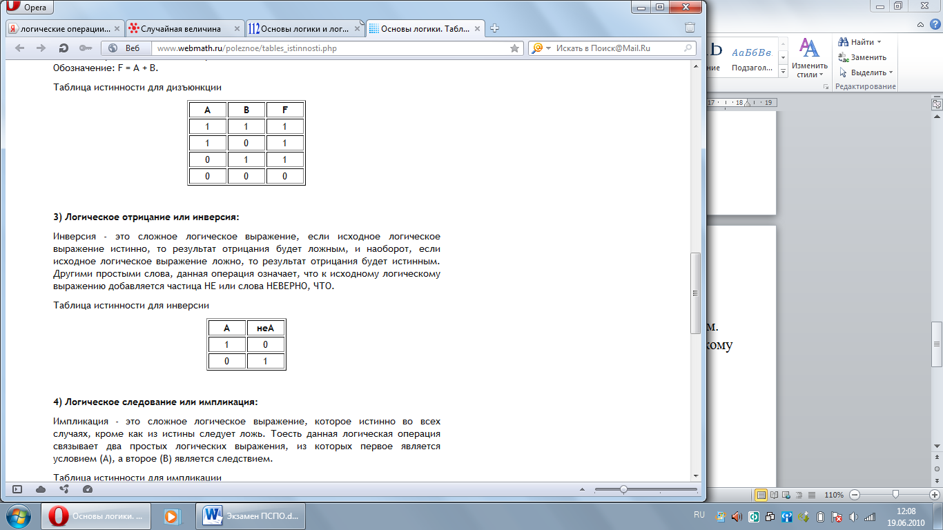The width and height of the screenshot is (943, 530).
Task: Open the password wand key icon
Action: (86, 48)
